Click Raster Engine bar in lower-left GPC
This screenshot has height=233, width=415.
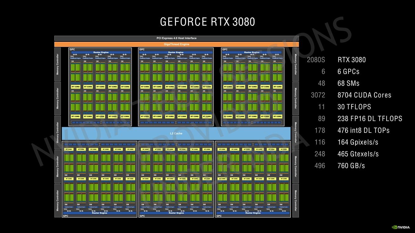pos(99,213)
